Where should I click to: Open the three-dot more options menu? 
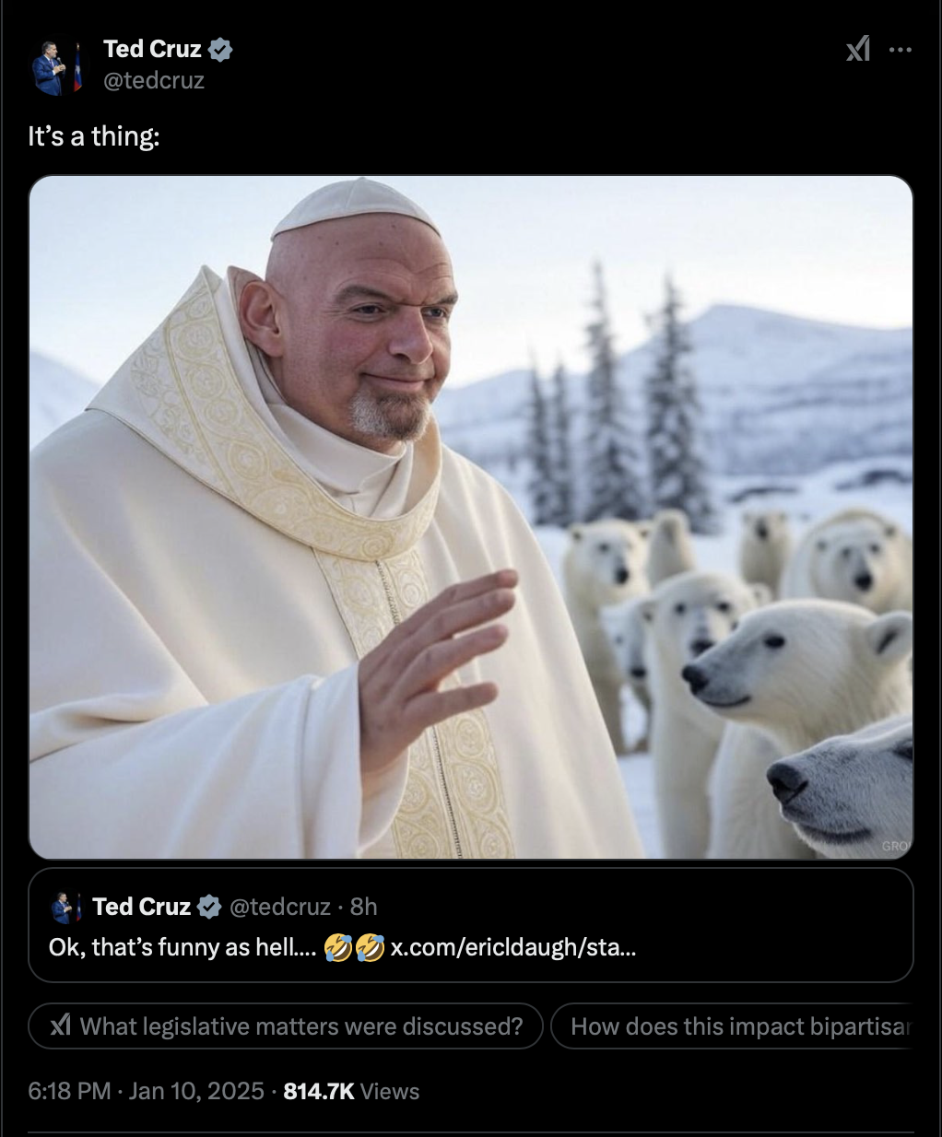coord(901,50)
